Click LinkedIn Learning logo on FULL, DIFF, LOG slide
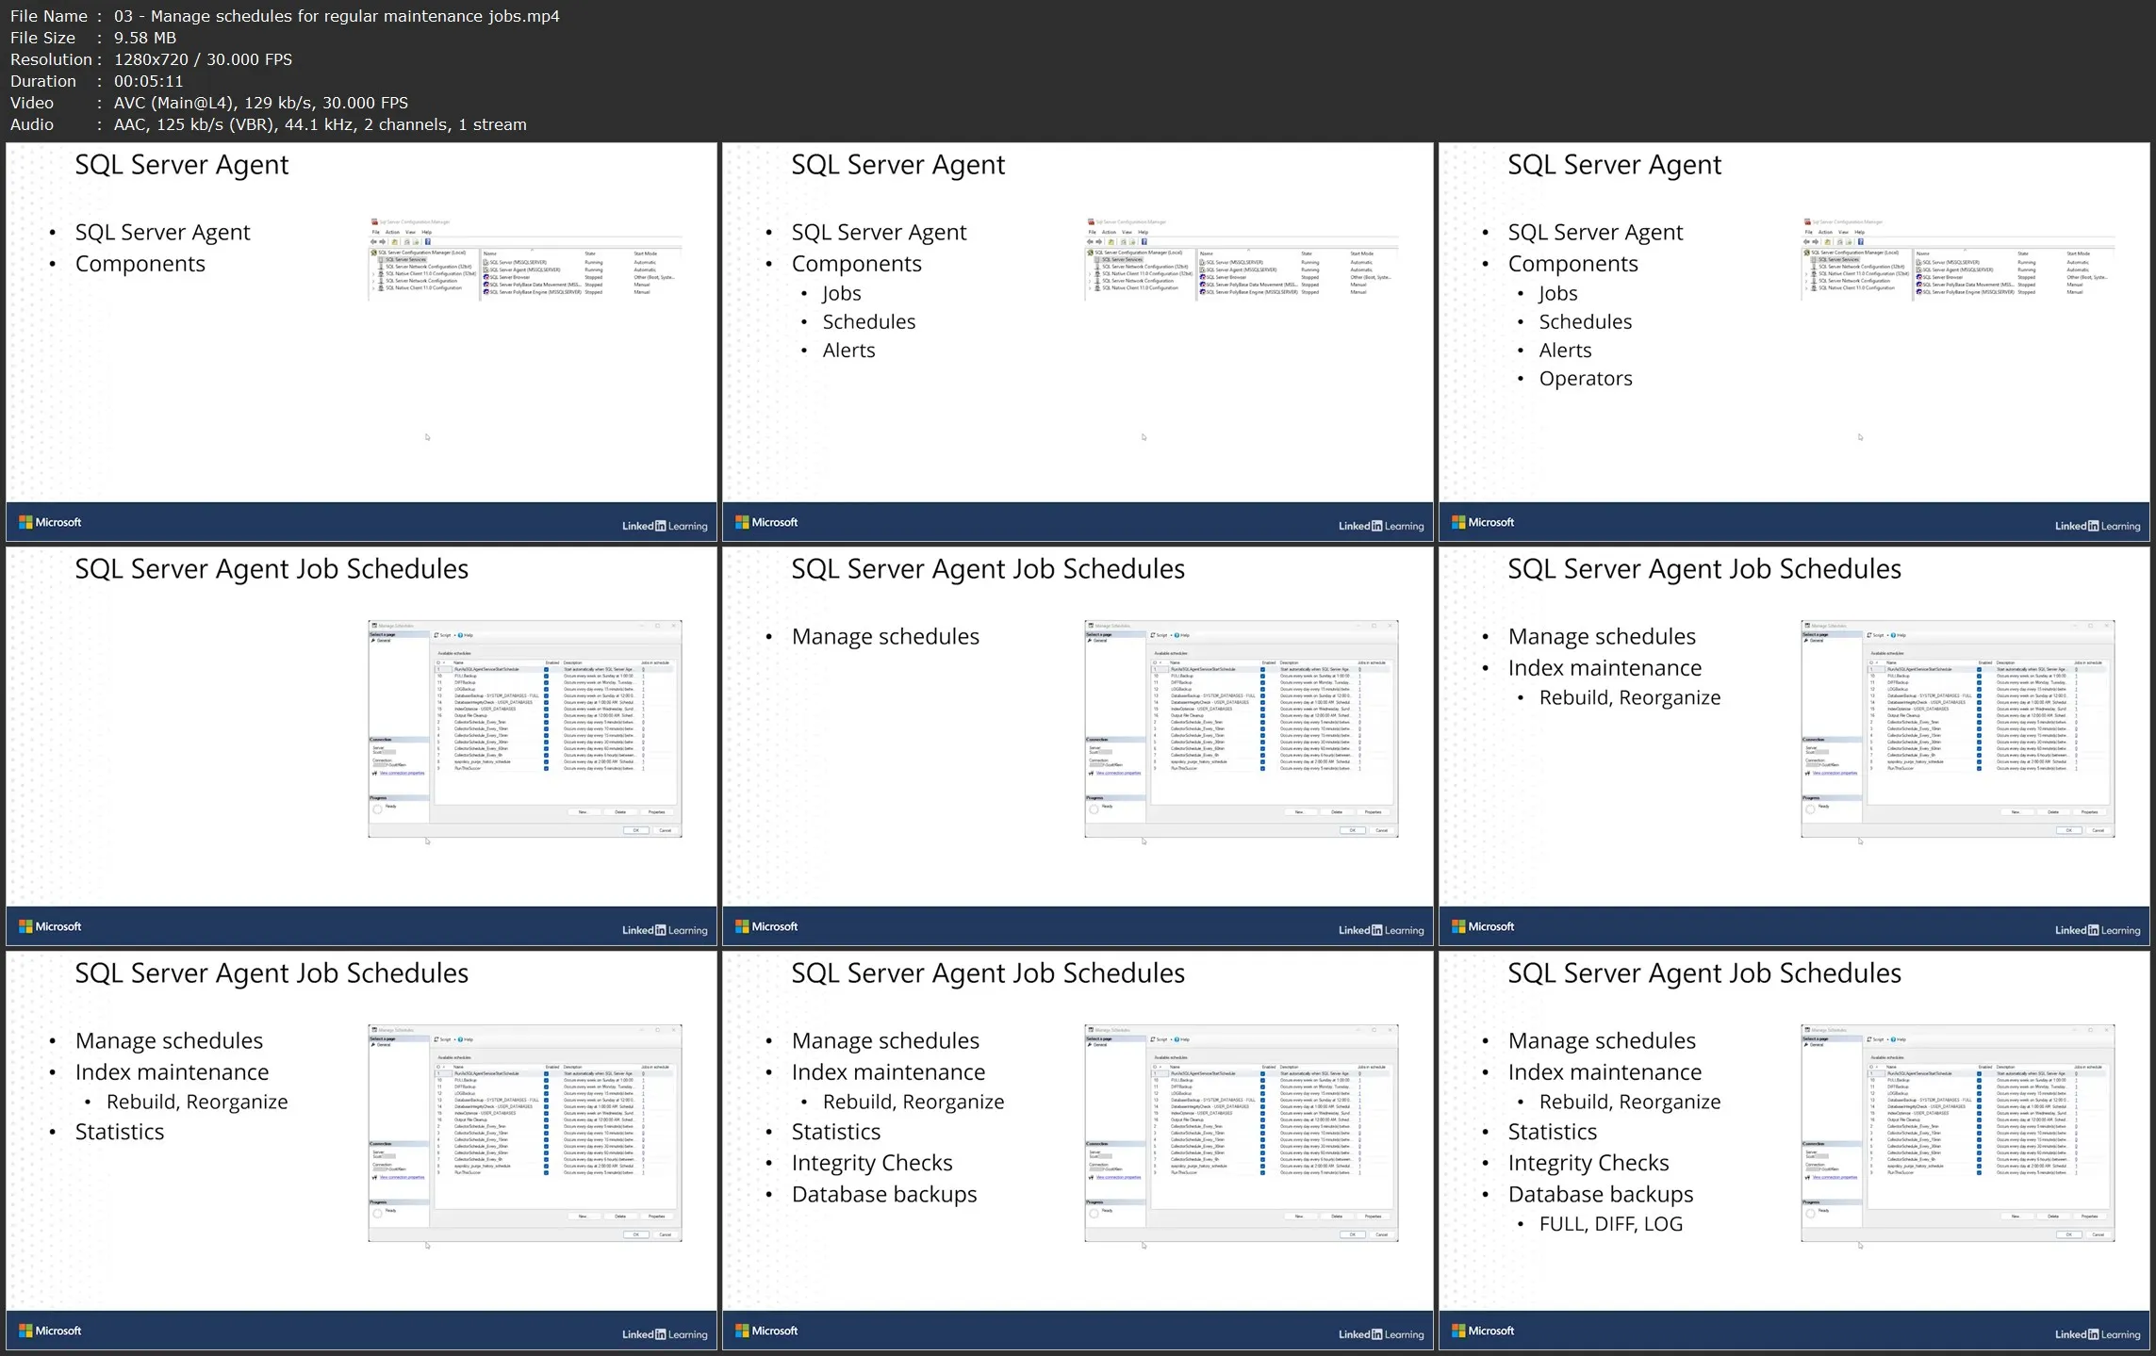The height and width of the screenshot is (1356, 2156). [2097, 1333]
